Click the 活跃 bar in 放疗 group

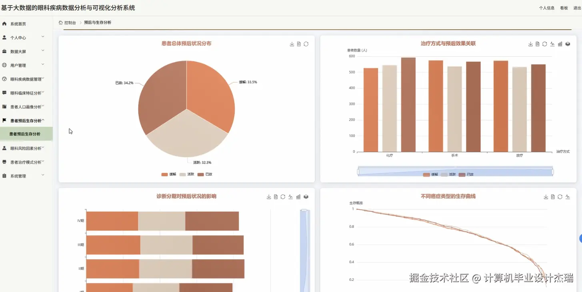click(x=519, y=109)
